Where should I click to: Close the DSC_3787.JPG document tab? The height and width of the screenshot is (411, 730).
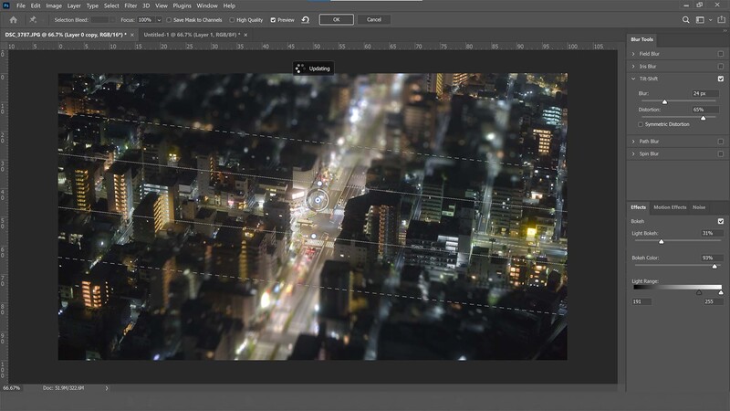point(132,35)
